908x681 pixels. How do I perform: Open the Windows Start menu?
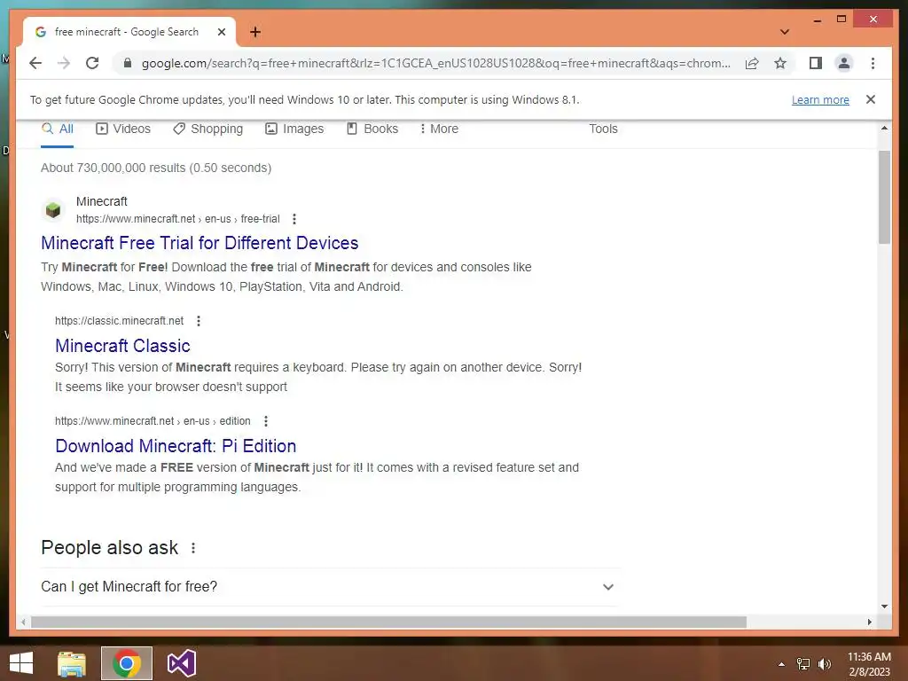[x=21, y=663]
